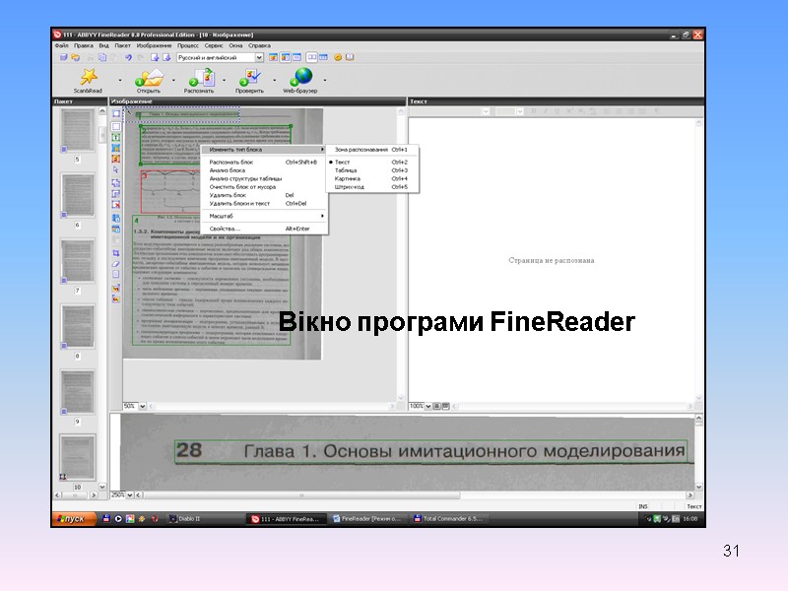This screenshot has height=591, width=788.
Task: Click the undo arrow in the toolbar
Action: point(129,57)
